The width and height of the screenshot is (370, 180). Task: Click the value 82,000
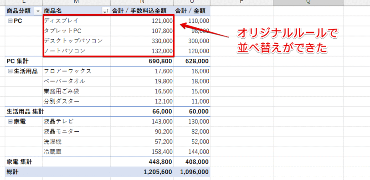pyautogui.click(x=200, y=132)
